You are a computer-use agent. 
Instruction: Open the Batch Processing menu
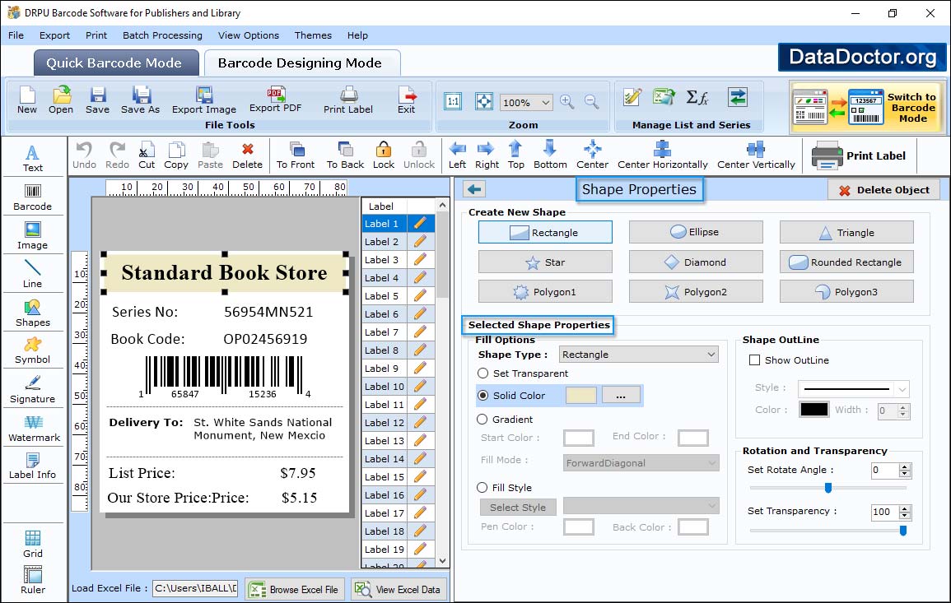[x=162, y=35]
